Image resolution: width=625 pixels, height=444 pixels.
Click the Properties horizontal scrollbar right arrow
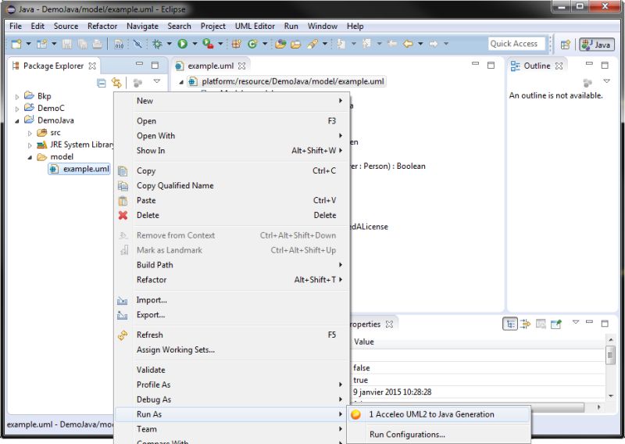[598, 407]
